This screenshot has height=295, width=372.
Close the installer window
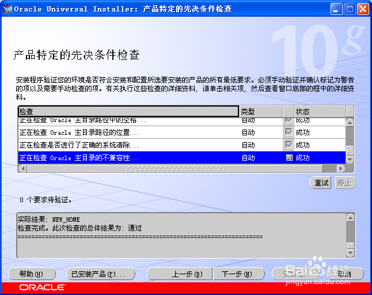[363, 9]
